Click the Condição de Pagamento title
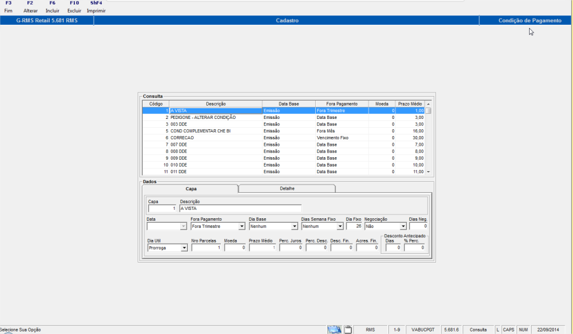Screen dimensions: 573x334 [x=530, y=20]
